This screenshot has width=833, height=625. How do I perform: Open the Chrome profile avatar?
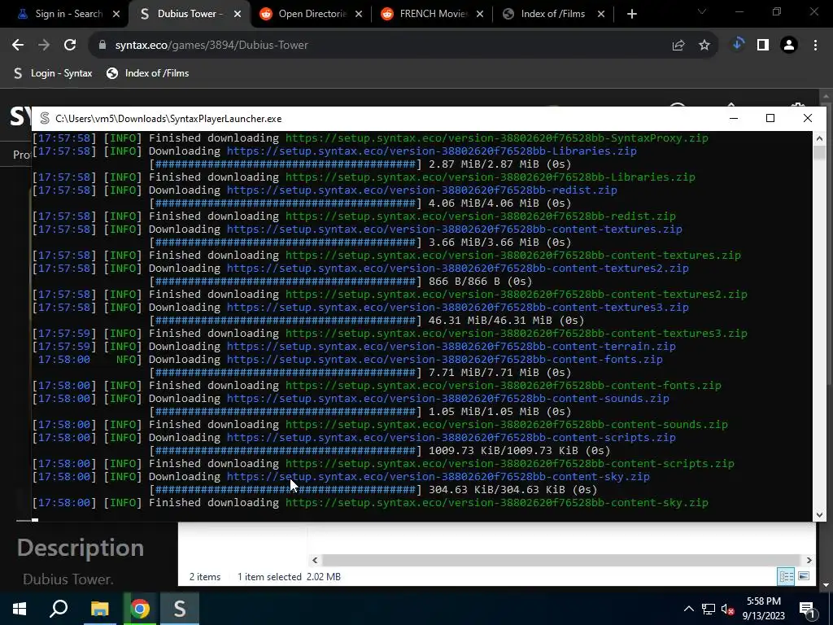point(789,46)
